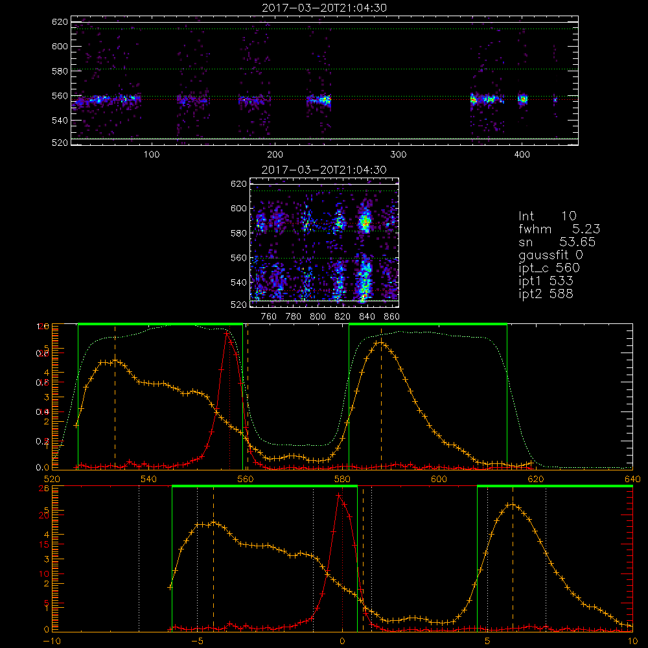Click the dashed orange line near 533 in upper profile

pos(115,397)
